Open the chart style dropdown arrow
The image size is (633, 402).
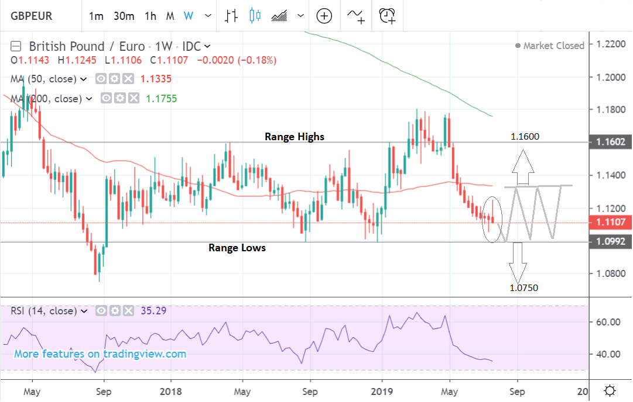pos(301,16)
